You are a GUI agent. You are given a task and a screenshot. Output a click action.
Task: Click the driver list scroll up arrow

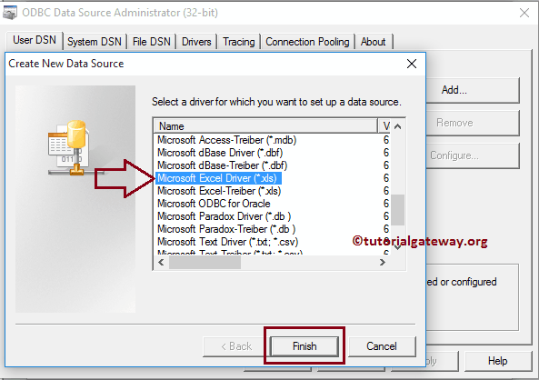[x=398, y=126]
